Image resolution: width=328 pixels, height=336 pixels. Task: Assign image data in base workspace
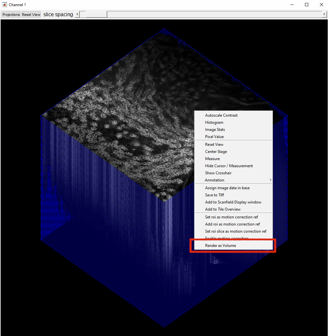pos(227,188)
